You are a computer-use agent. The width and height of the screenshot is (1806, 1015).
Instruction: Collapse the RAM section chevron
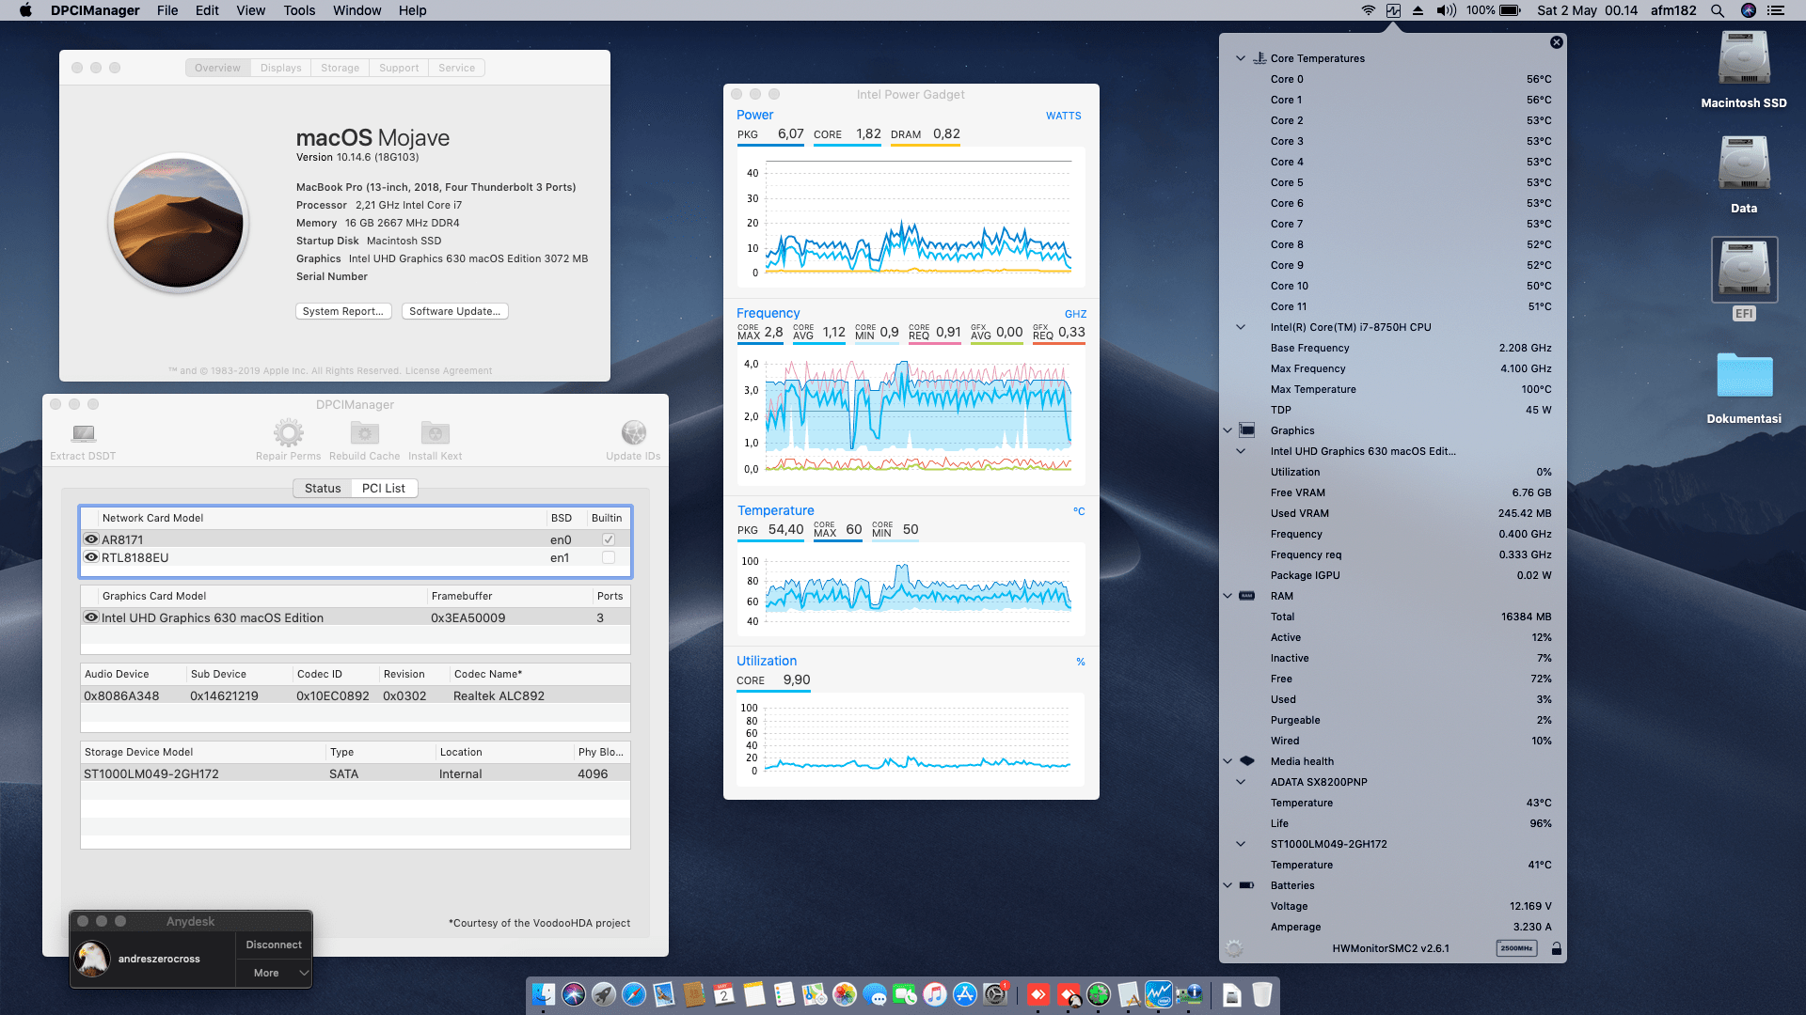click(x=1228, y=596)
